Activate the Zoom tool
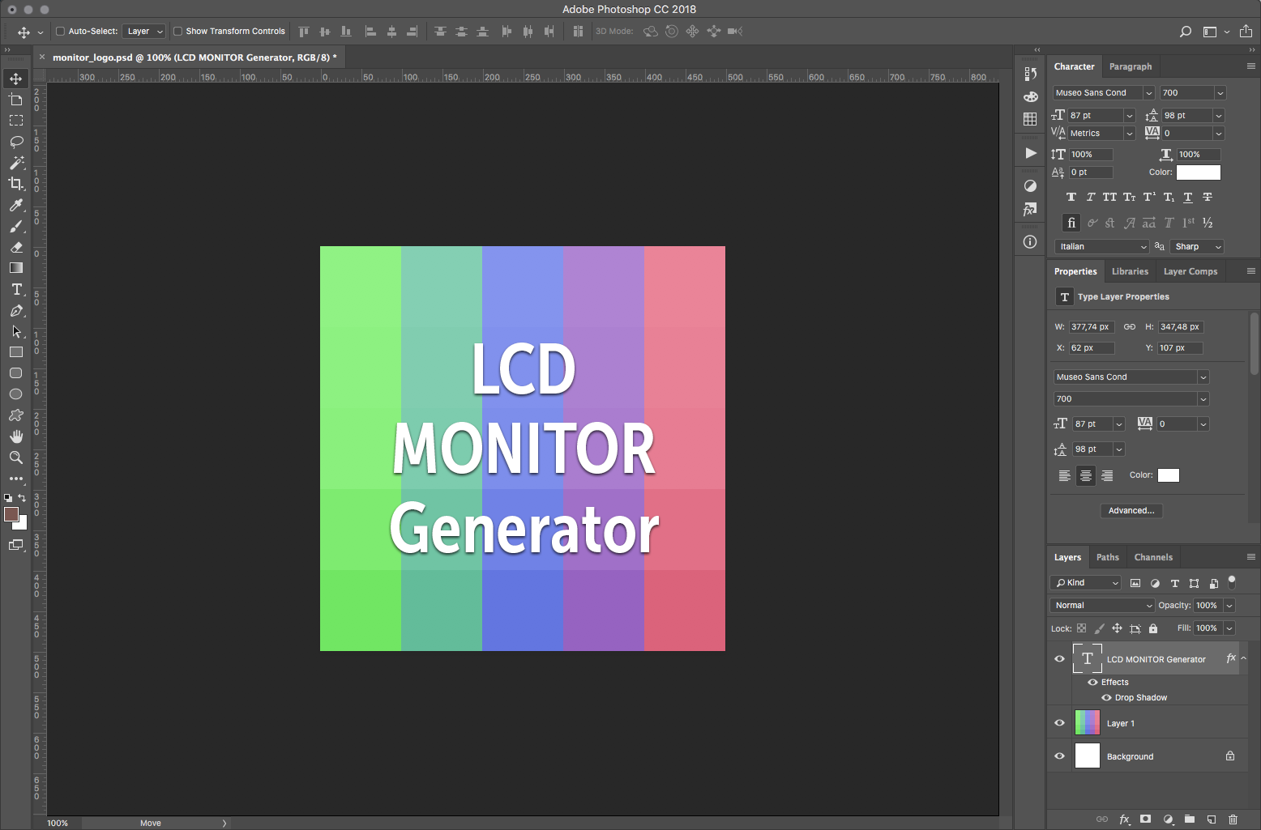This screenshot has height=830, width=1261. [x=16, y=458]
